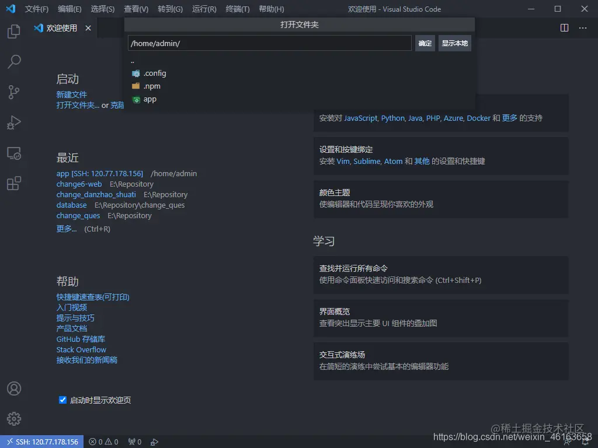The height and width of the screenshot is (448, 598).
Task: Open the 交互式演练场 card
Action: point(441,360)
